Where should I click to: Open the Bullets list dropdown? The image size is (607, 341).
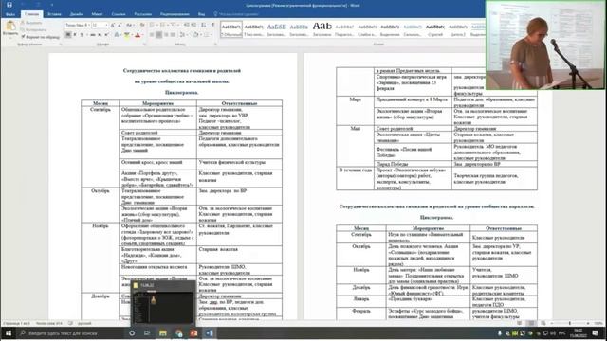[x=156, y=26]
